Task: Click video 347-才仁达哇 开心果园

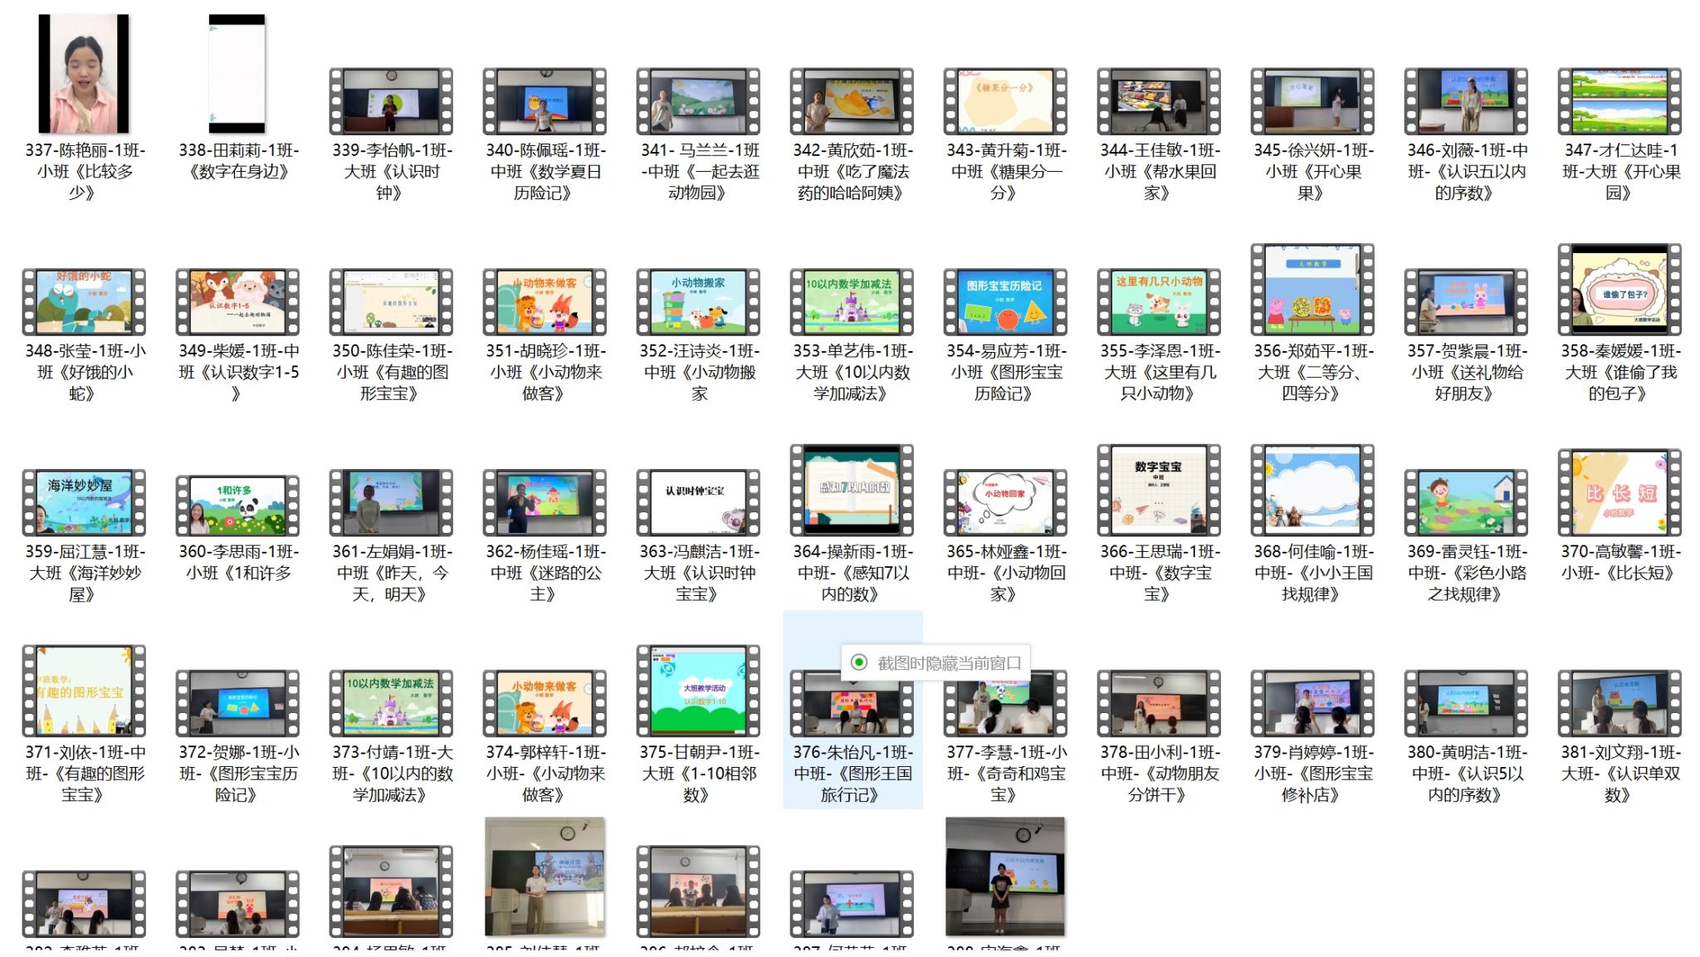Action: [x=1619, y=101]
